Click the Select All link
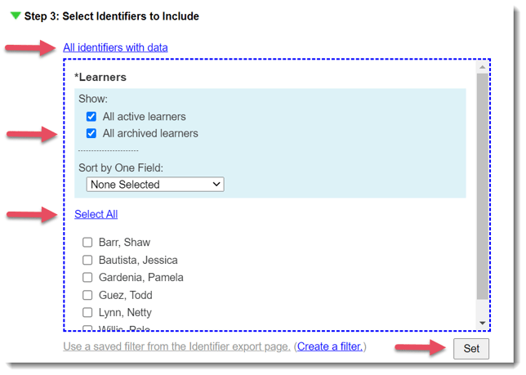526x375 pixels. [x=96, y=214]
